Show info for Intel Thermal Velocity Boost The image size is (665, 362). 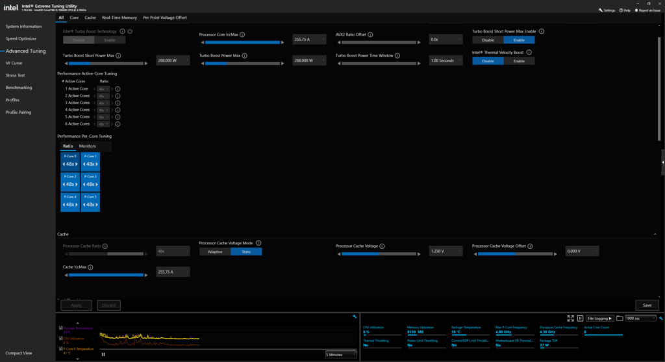529,53
